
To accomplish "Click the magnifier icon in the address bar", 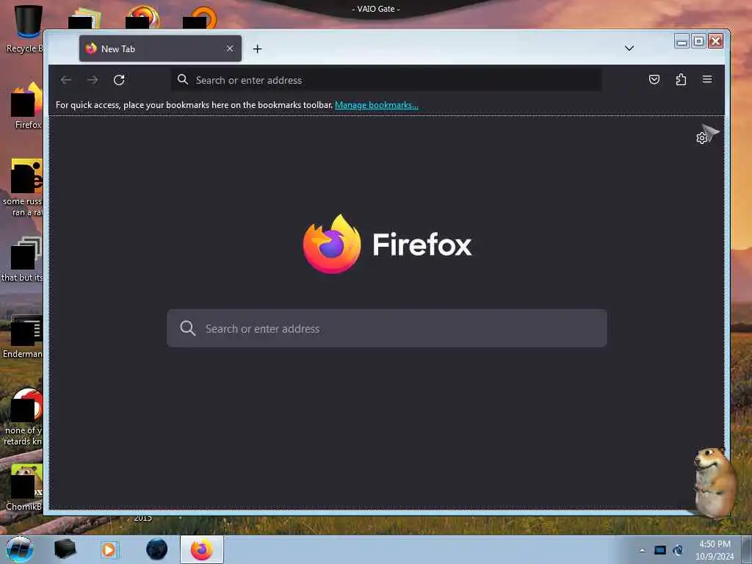I will (183, 79).
